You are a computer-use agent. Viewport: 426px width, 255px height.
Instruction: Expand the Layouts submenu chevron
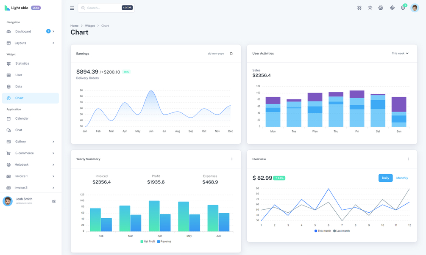tap(53, 43)
